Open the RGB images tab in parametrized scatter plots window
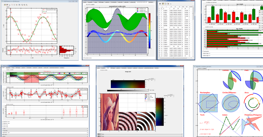The height and width of the screenshot is (137, 263). click(x=101, y=2)
